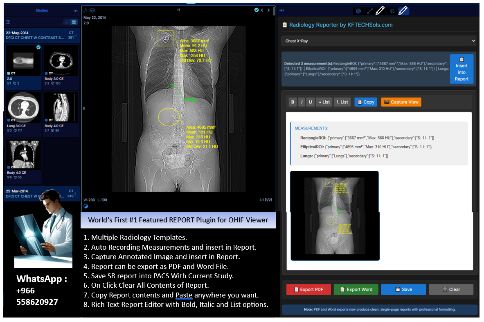Collapse the Studies panel with the arrow icon
Image resolution: width=484 pixels, height=322 pixels.
(75, 11)
